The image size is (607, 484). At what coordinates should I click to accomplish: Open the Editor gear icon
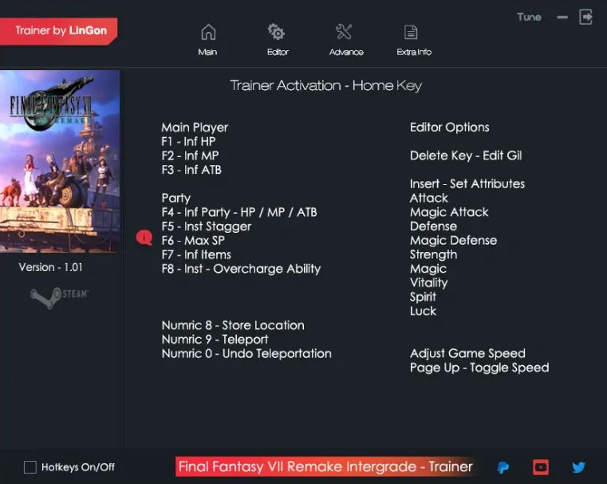tap(277, 32)
